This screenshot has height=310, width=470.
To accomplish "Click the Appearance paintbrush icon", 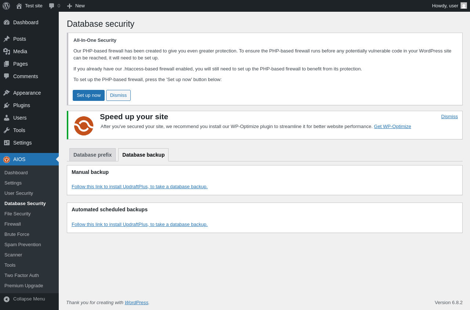I will [x=7, y=93].
